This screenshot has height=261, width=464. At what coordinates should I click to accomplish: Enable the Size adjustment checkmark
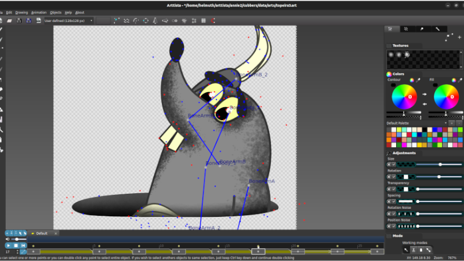pos(394,165)
